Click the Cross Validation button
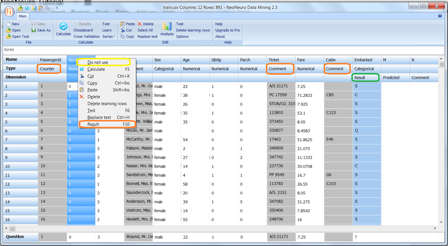Screen dimensions: 448x246 [x=86, y=37]
